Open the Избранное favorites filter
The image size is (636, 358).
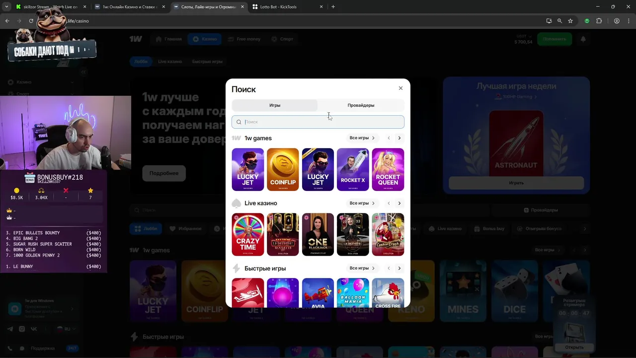click(186, 229)
